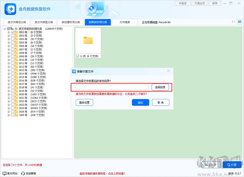244x177 pixels.
Task: Switch to 按文件路径分类 tab
Action: (x=17, y=22)
